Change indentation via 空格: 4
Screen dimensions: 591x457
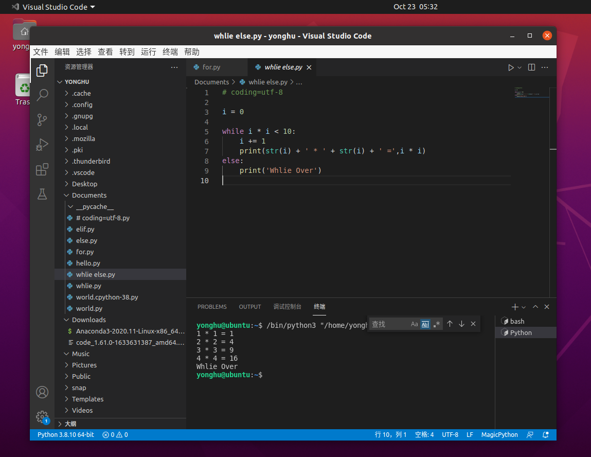[424, 435]
